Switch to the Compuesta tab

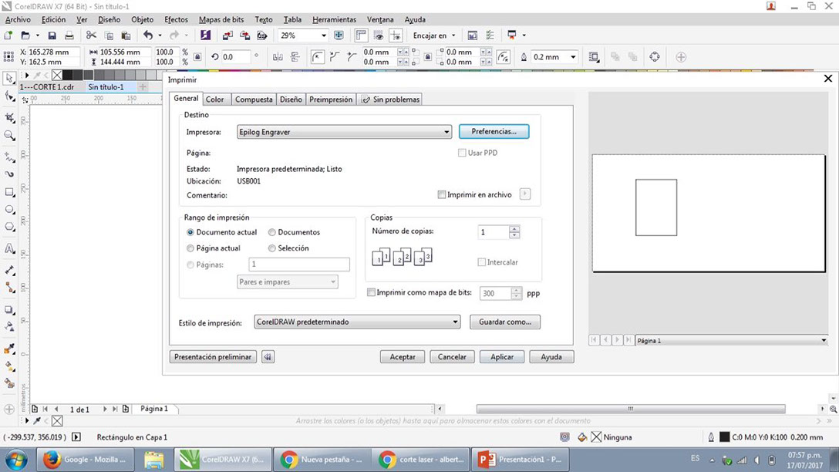pyautogui.click(x=254, y=99)
